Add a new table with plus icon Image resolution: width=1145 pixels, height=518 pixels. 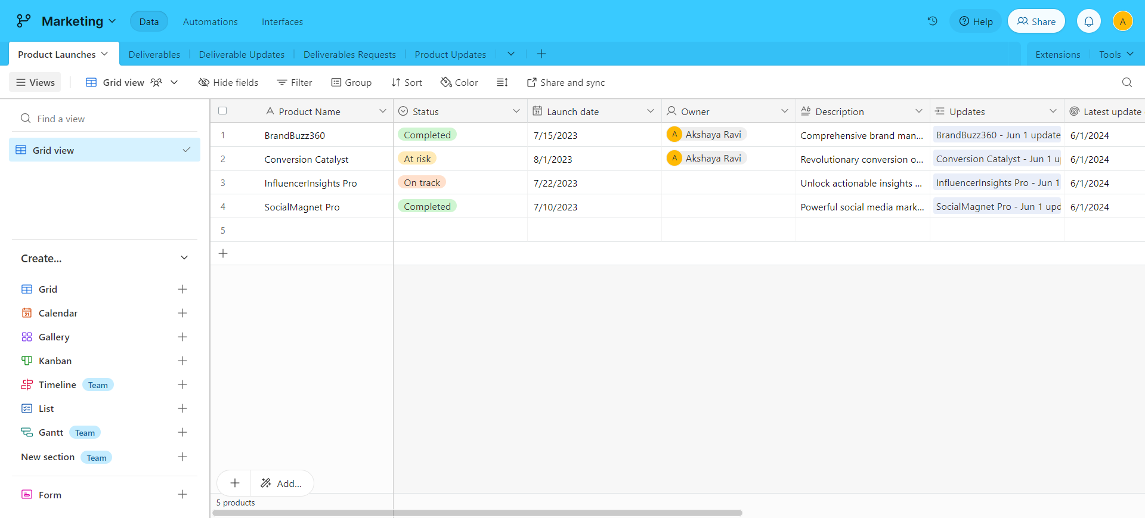(541, 54)
